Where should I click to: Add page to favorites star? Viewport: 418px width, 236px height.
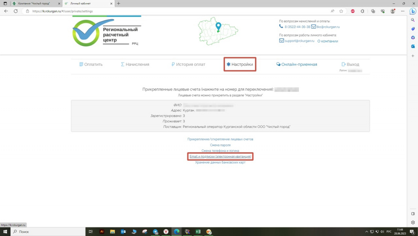pyautogui.click(x=341, y=11)
